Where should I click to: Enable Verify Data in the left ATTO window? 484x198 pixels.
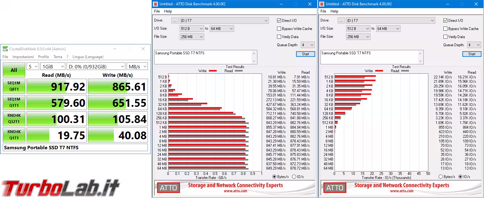tap(279, 37)
